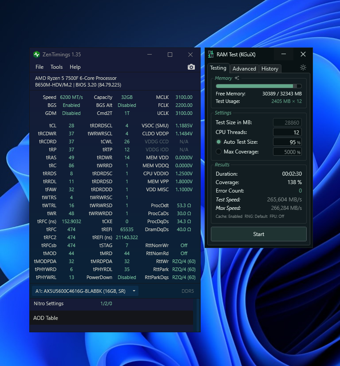The height and width of the screenshot is (366, 340).
Task: Minimize the ZenTimings window
Action: click(x=150, y=55)
